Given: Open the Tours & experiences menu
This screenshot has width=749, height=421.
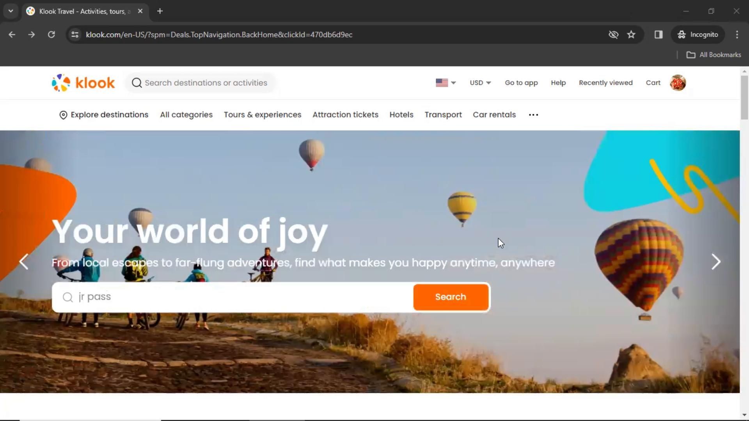Looking at the screenshot, I should tap(262, 115).
